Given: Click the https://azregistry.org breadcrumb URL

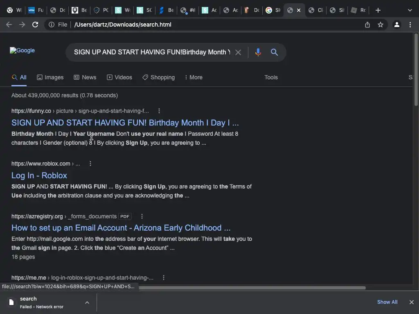Looking at the screenshot, I should point(37,216).
